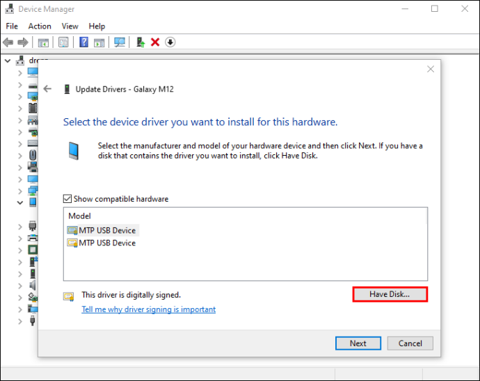Screen dimensions: 480x381
Task: Click the Disable device down-arrow circle icon
Action: [170, 42]
